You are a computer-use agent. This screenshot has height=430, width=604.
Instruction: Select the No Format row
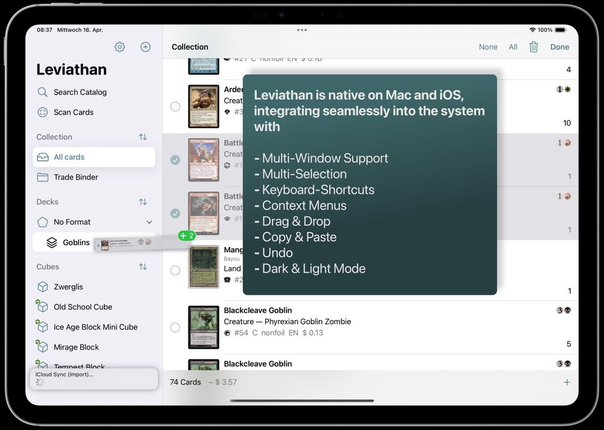tap(94, 222)
